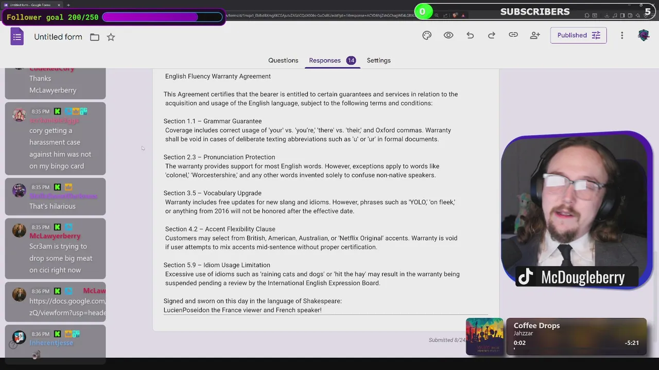
Task: Copy responder link icon
Action: pos(513,35)
